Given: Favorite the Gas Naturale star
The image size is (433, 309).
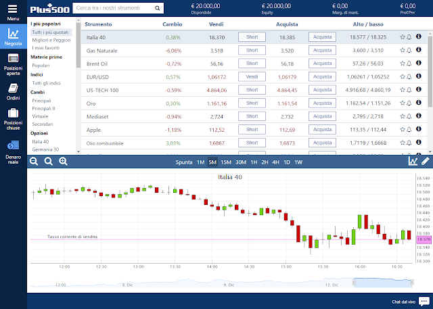Looking at the screenshot, I should pos(403,50).
